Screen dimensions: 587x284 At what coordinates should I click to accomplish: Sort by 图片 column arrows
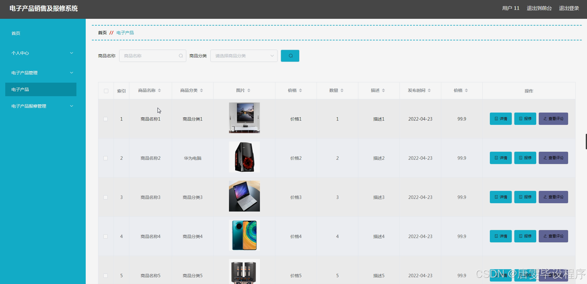(x=249, y=90)
